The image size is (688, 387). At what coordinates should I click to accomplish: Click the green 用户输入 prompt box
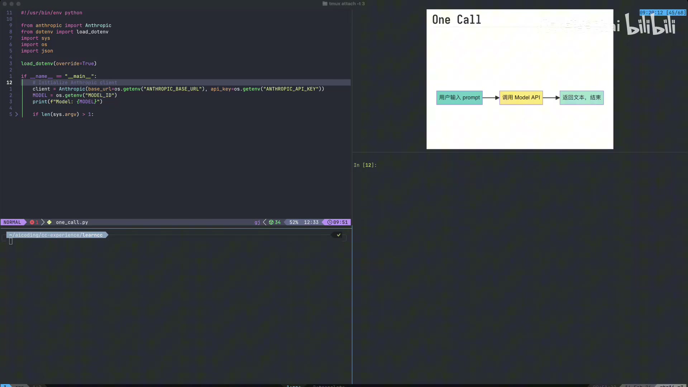[x=459, y=97]
